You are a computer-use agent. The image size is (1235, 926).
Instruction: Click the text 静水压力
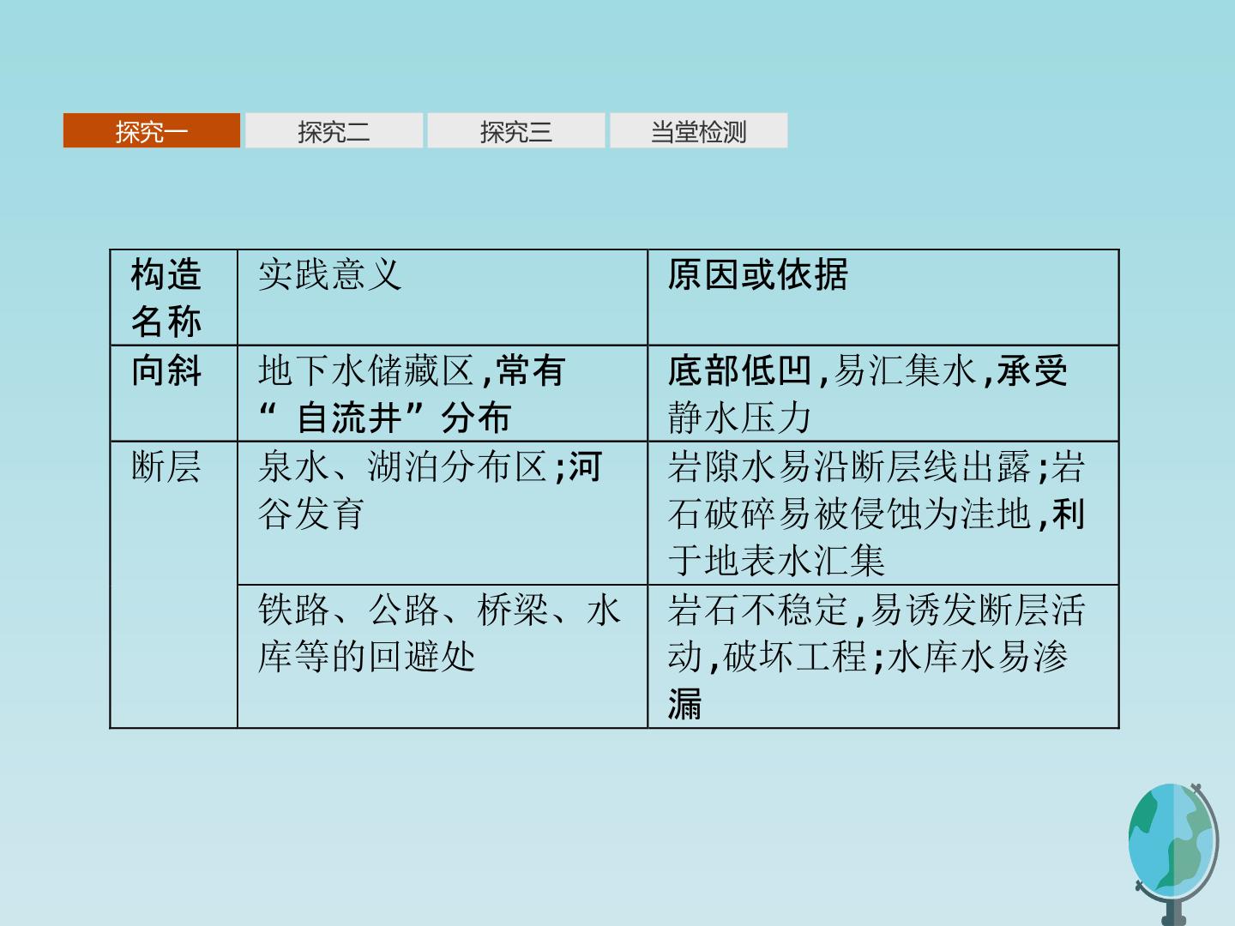pos(740,418)
